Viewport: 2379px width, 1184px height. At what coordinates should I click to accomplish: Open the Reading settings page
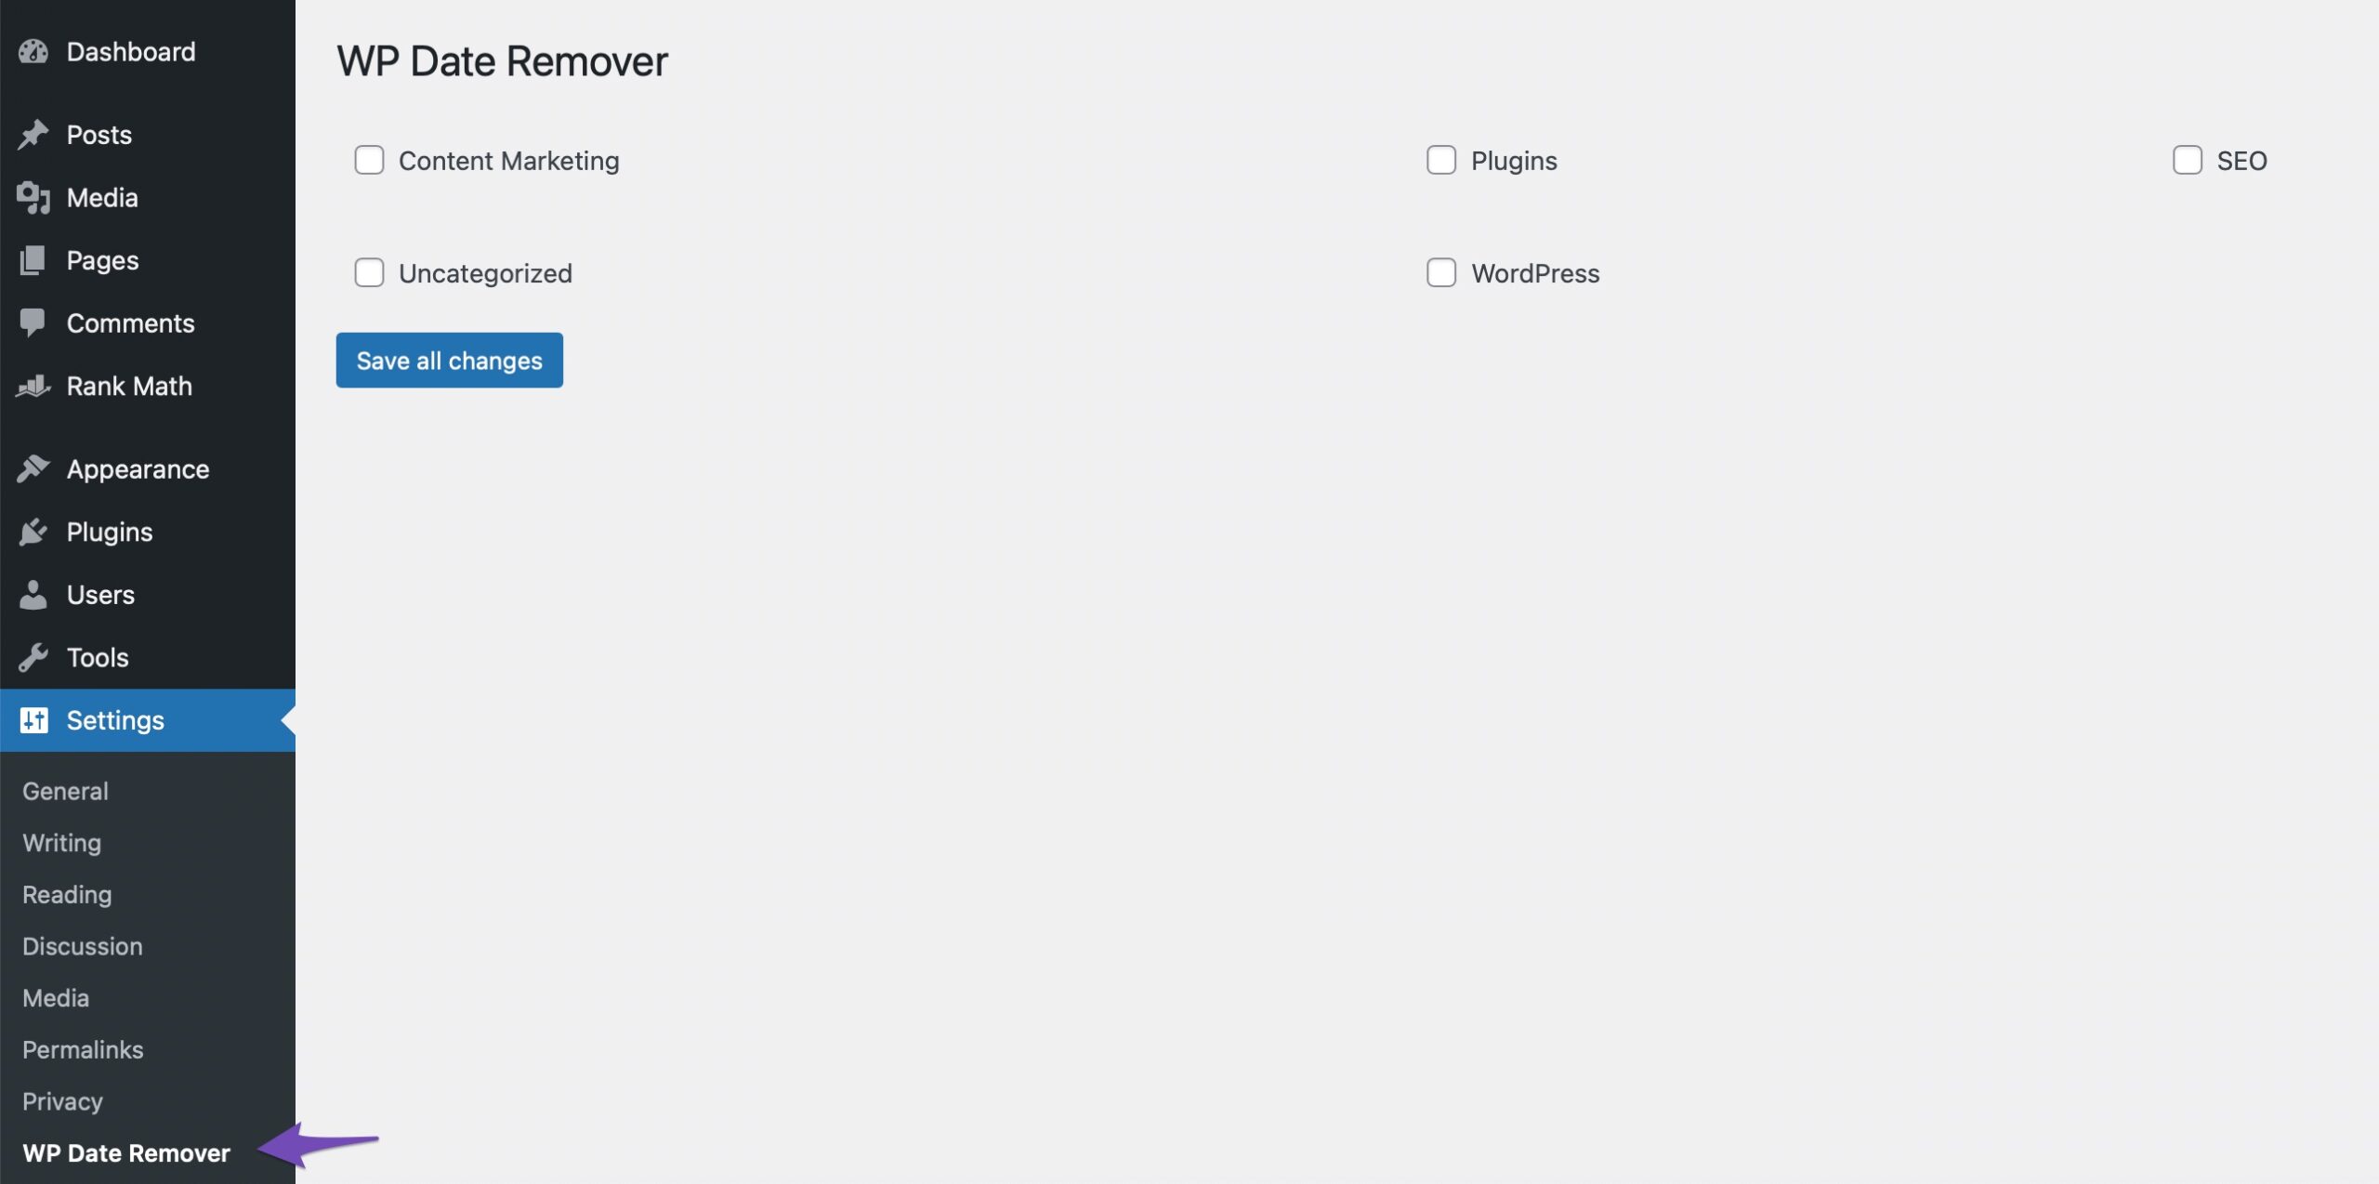(x=68, y=892)
